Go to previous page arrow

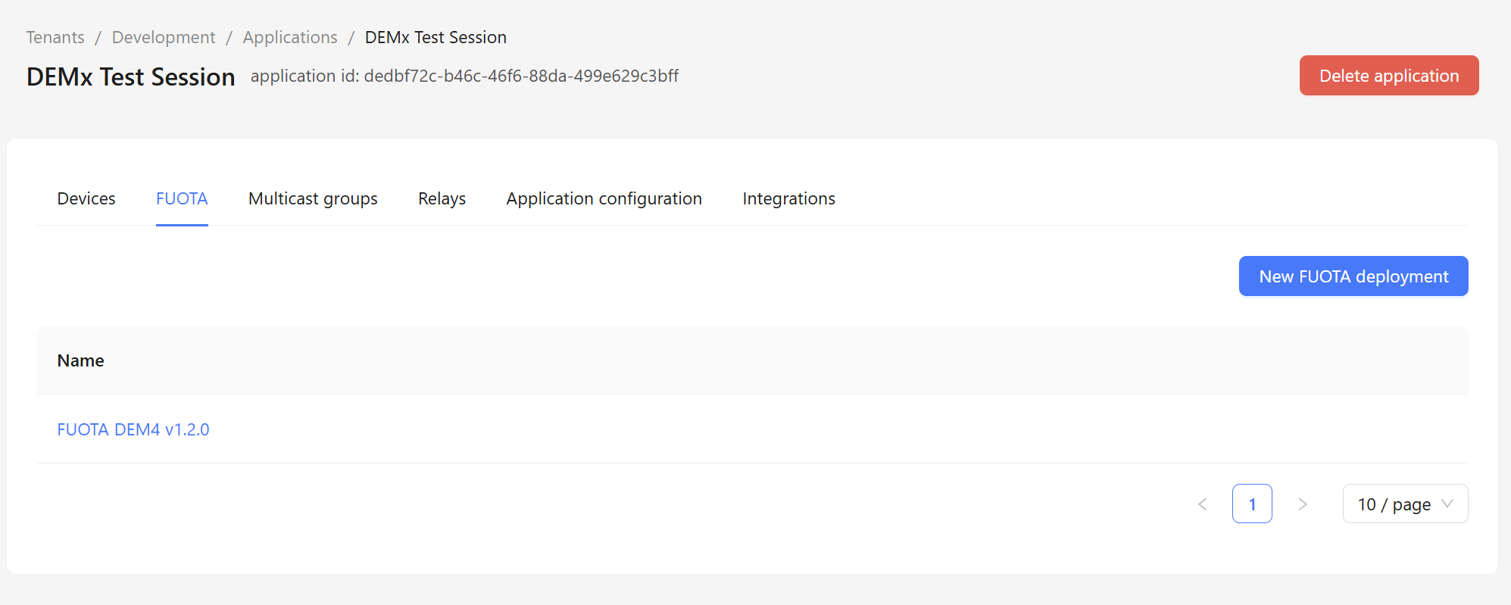[1202, 504]
